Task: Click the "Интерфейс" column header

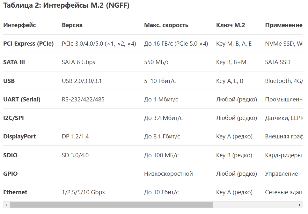Action: point(19,25)
